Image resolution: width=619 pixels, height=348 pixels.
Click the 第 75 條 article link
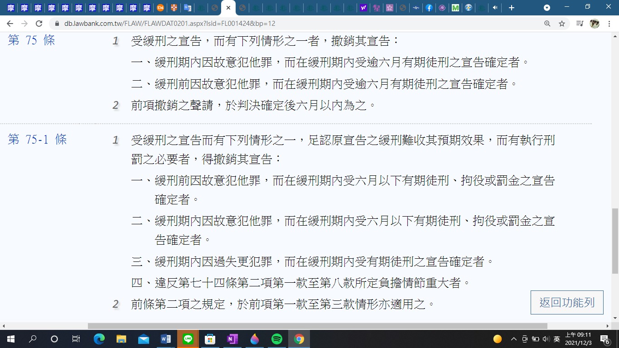click(x=31, y=40)
